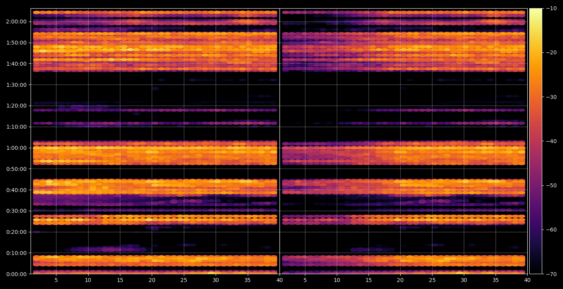
Task: Click the 1:10:00 time axis label
Action: [16, 127]
